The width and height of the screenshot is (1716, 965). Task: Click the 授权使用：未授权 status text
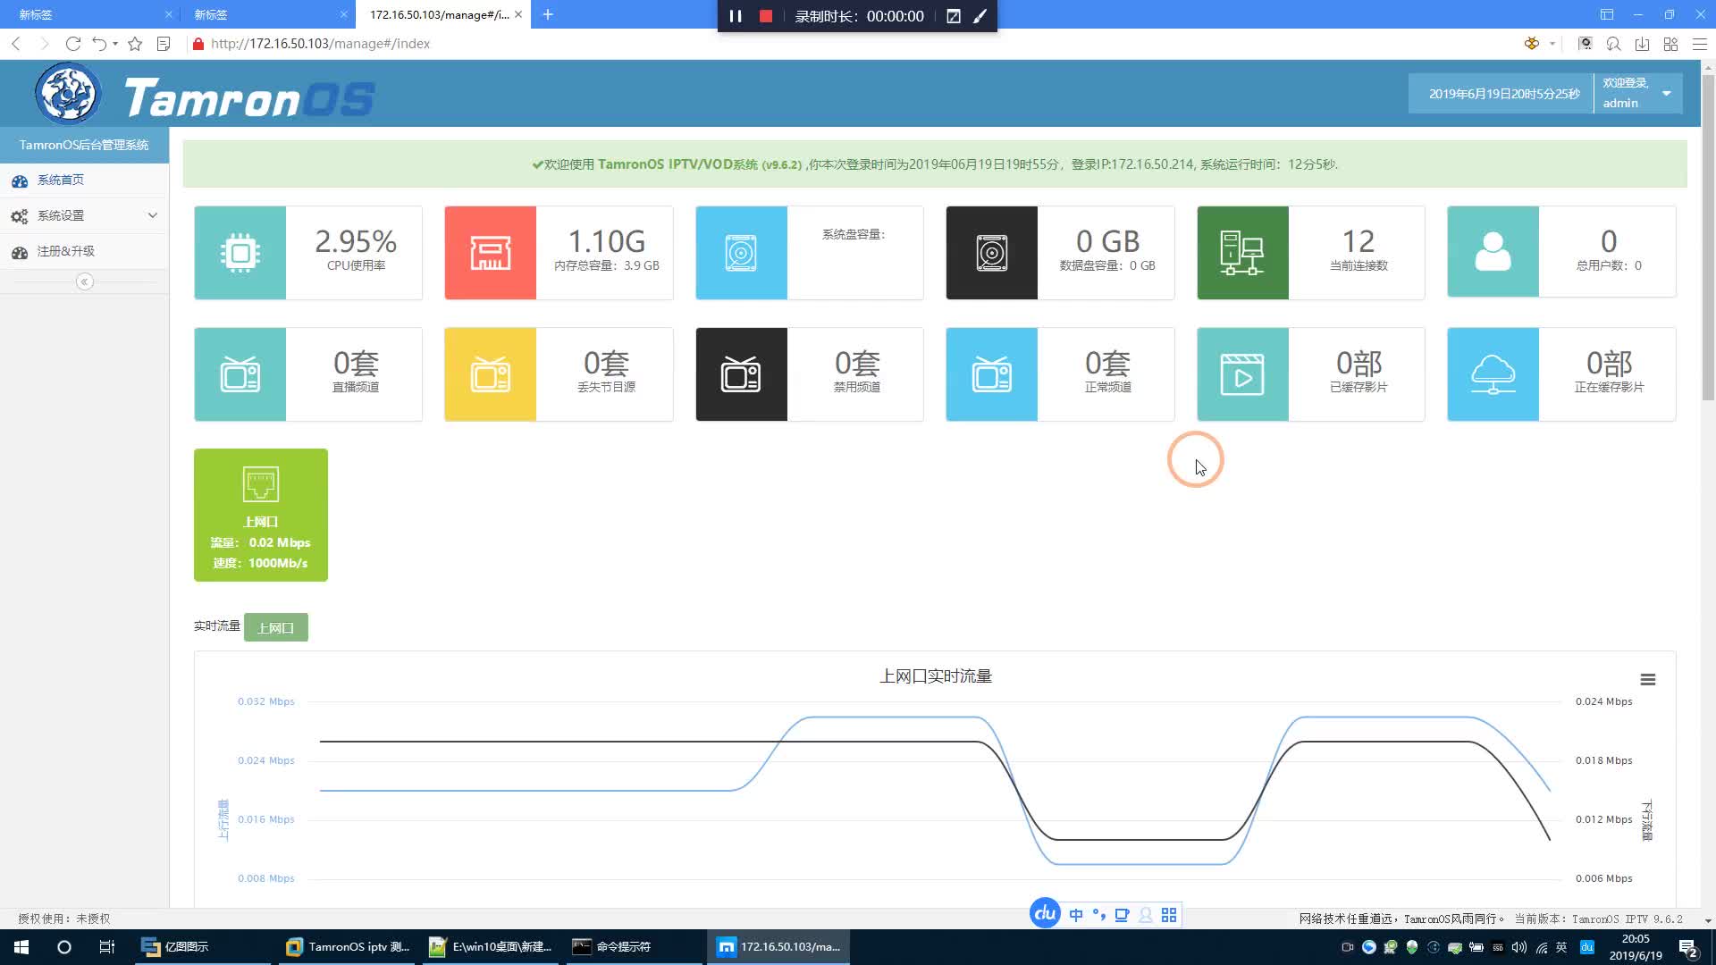point(64,919)
